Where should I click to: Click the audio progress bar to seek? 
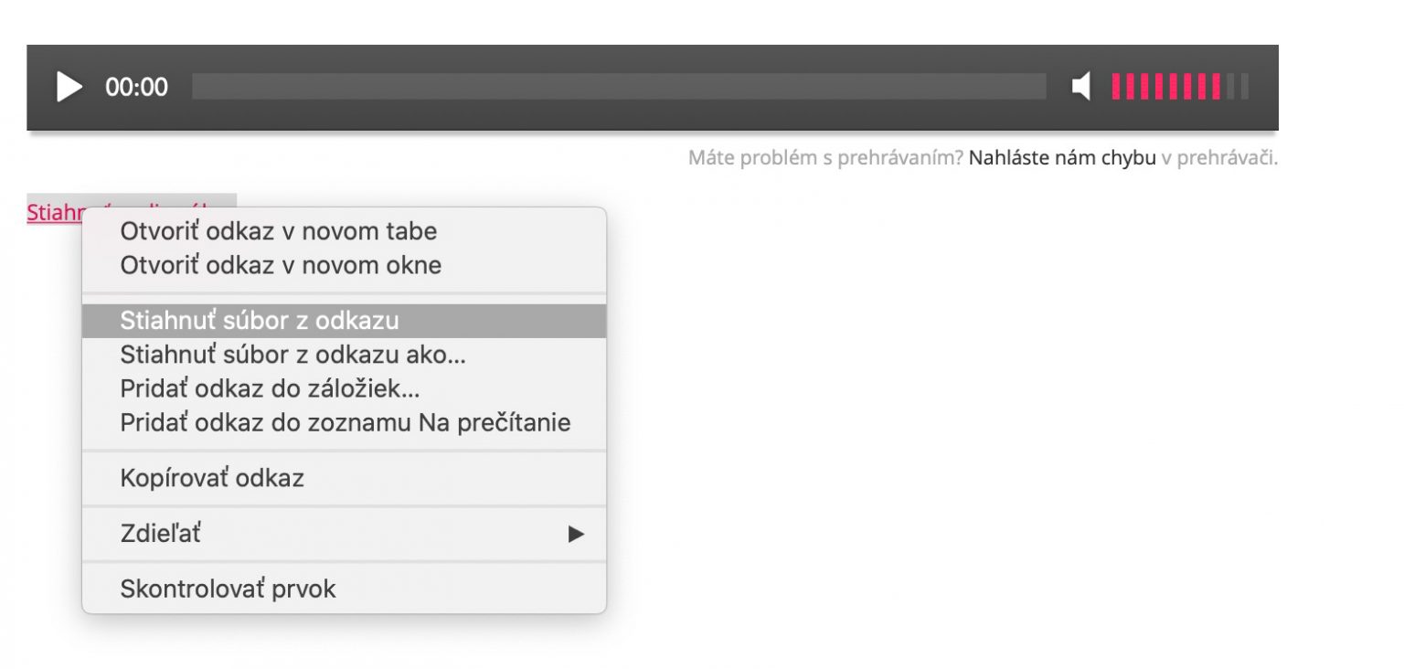pos(619,87)
